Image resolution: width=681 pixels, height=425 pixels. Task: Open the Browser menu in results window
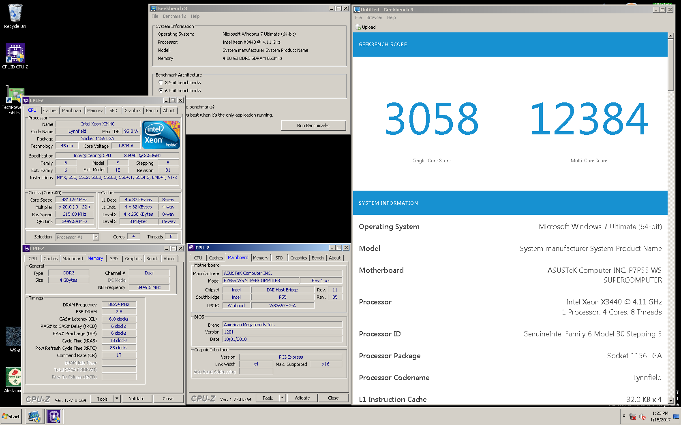[x=374, y=17]
